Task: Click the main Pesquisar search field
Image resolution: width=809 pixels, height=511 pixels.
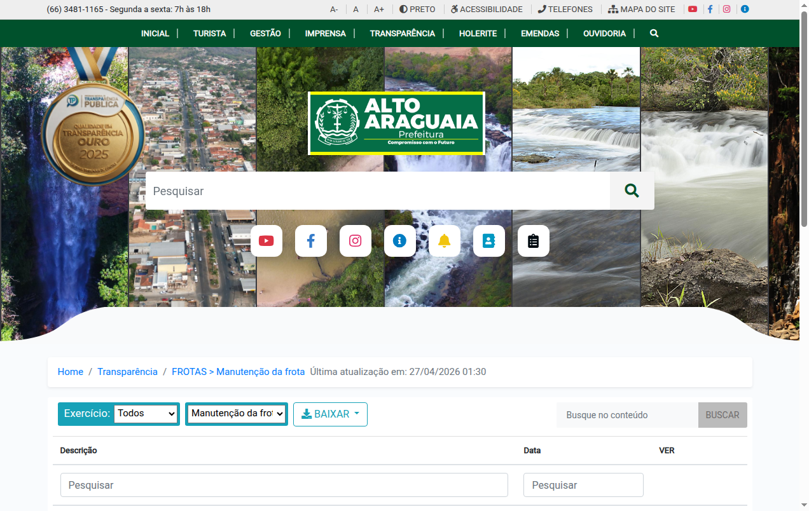Action: 378,191
